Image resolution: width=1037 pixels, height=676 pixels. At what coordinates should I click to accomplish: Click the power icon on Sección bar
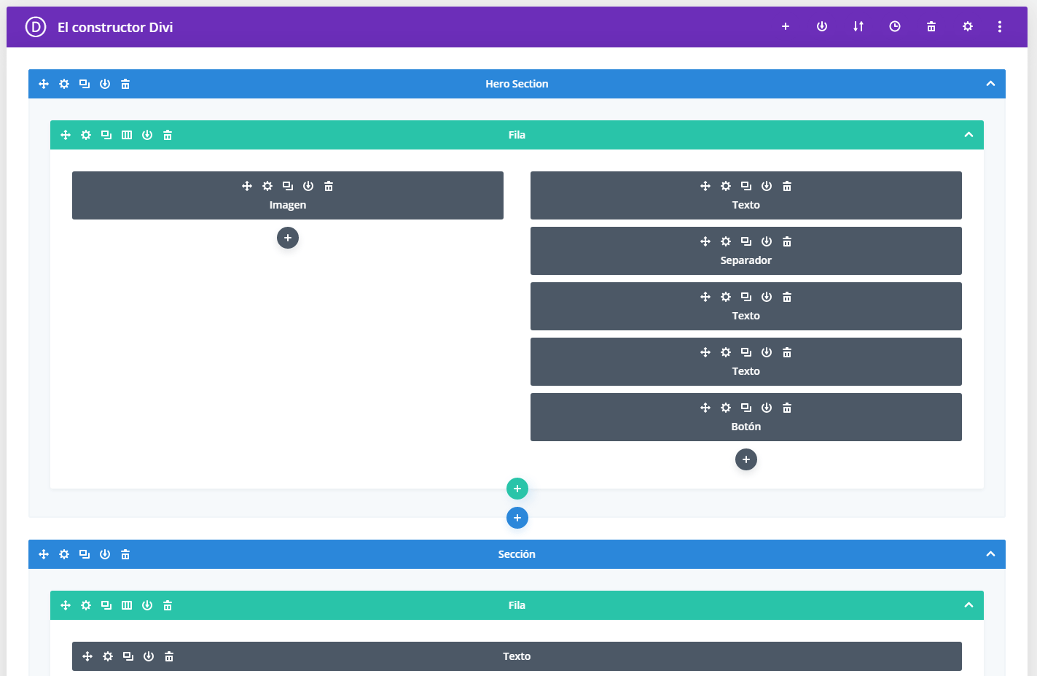pos(105,554)
